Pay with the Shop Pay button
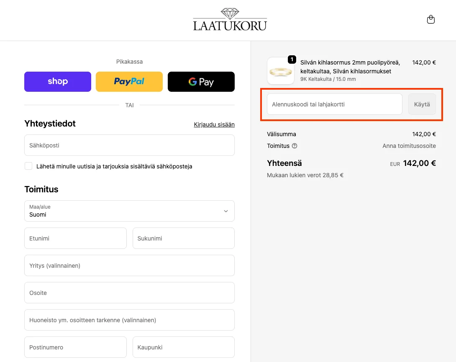456x362 pixels. 58,82
